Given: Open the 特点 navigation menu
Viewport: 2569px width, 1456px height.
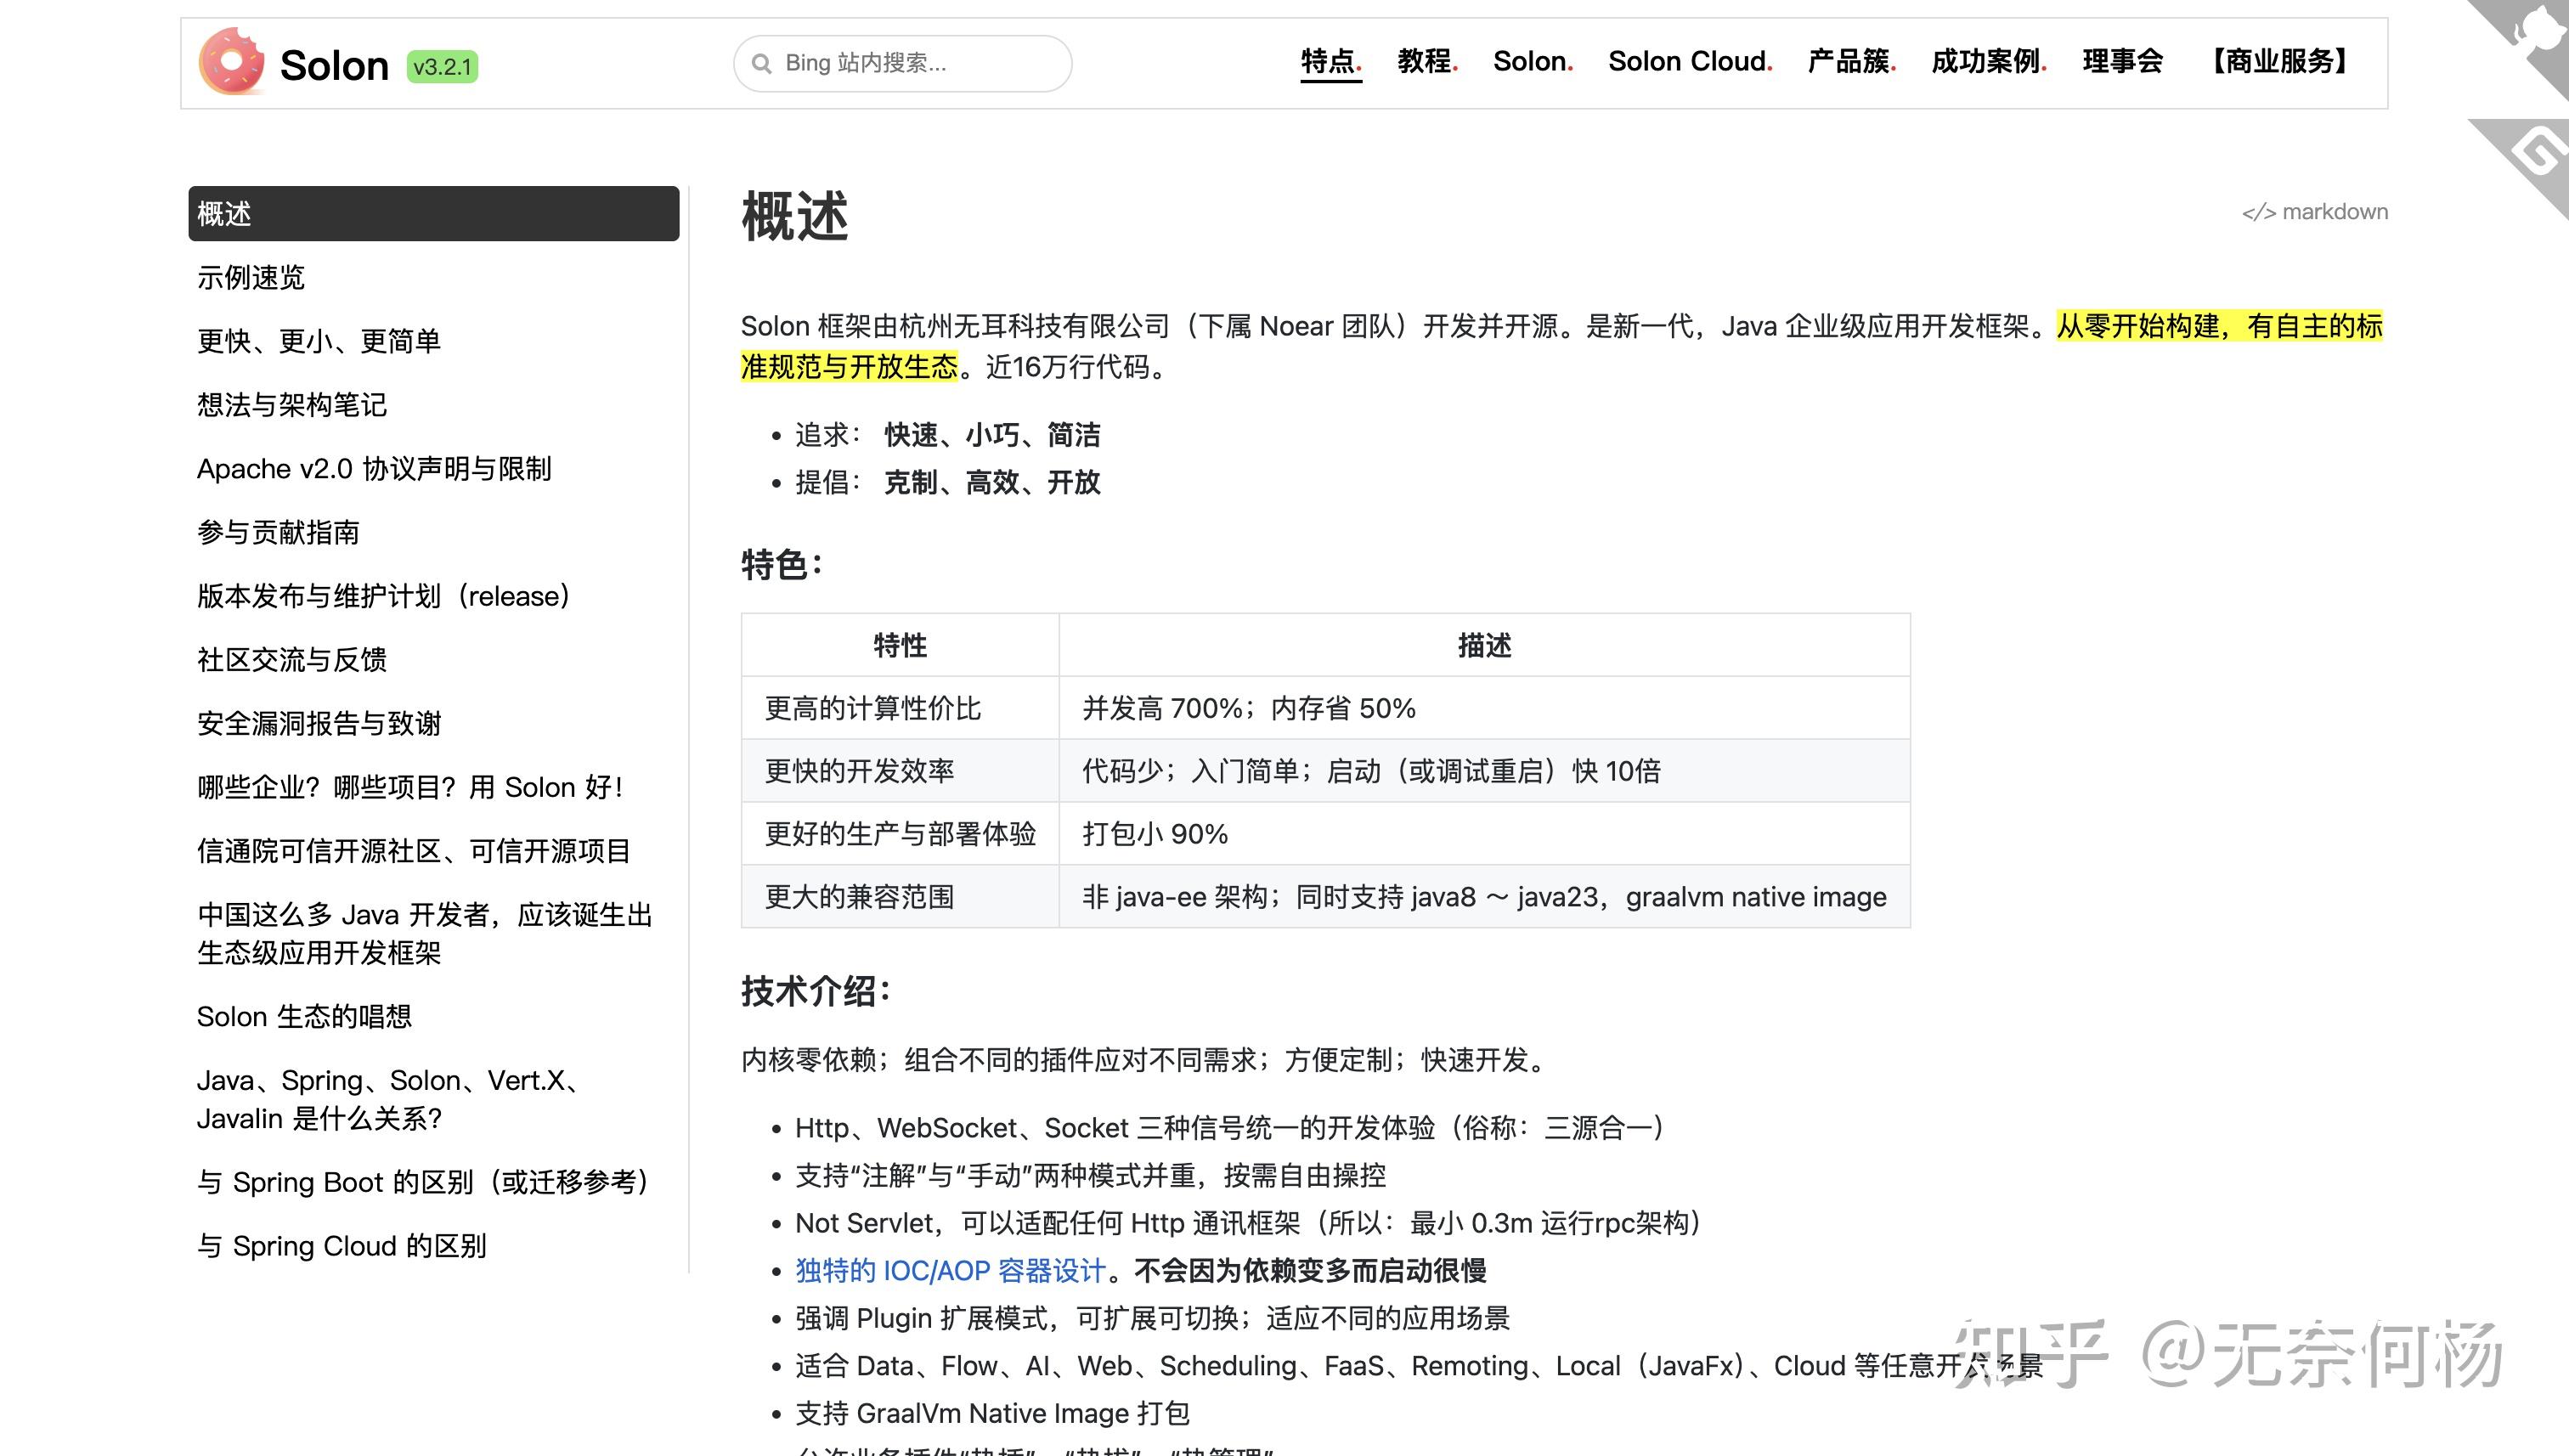Looking at the screenshot, I should (x=1330, y=62).
